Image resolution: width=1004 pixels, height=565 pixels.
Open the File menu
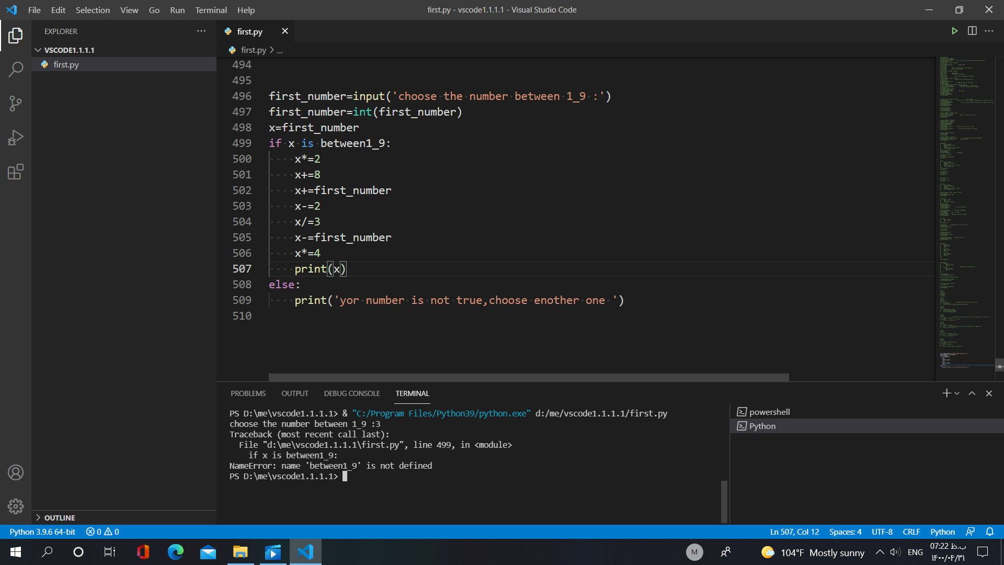point(35,10)
